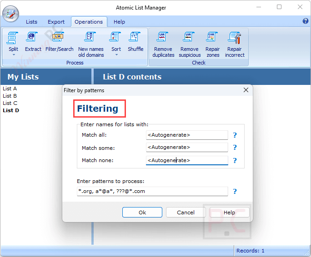Click the patterns to process field
The image size is (311, 257).
(152, 191)
